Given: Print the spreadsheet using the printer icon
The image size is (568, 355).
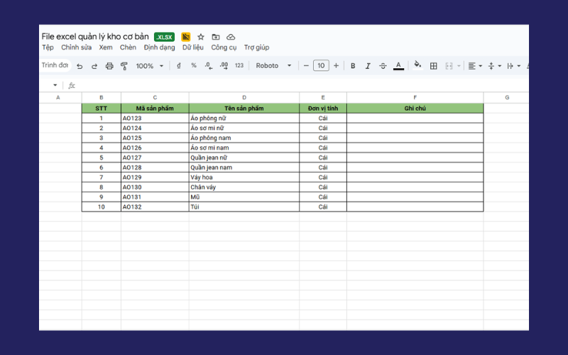Looking at the screenshot, I should tap(109, 66).
